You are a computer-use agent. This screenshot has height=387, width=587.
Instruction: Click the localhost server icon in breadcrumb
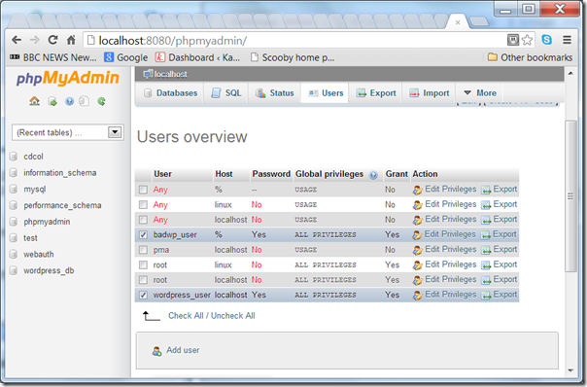148,74
